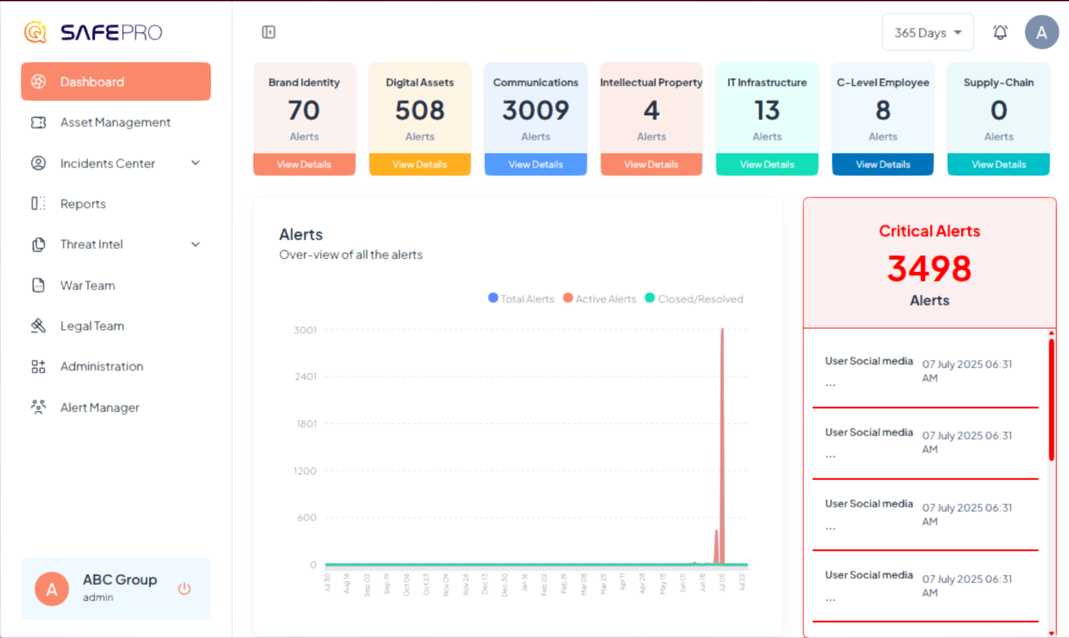
Task: Select the War Team icon
Action: tap(38, 285)
